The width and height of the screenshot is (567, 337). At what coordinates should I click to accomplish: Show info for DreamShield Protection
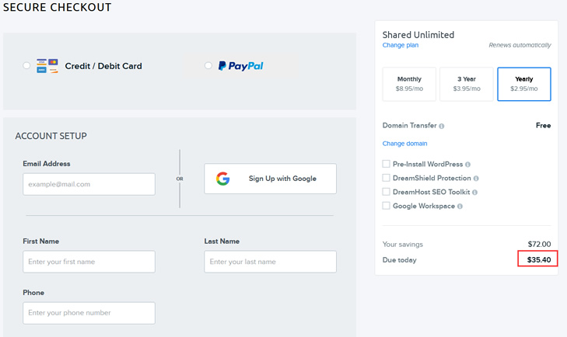[476, 179]
